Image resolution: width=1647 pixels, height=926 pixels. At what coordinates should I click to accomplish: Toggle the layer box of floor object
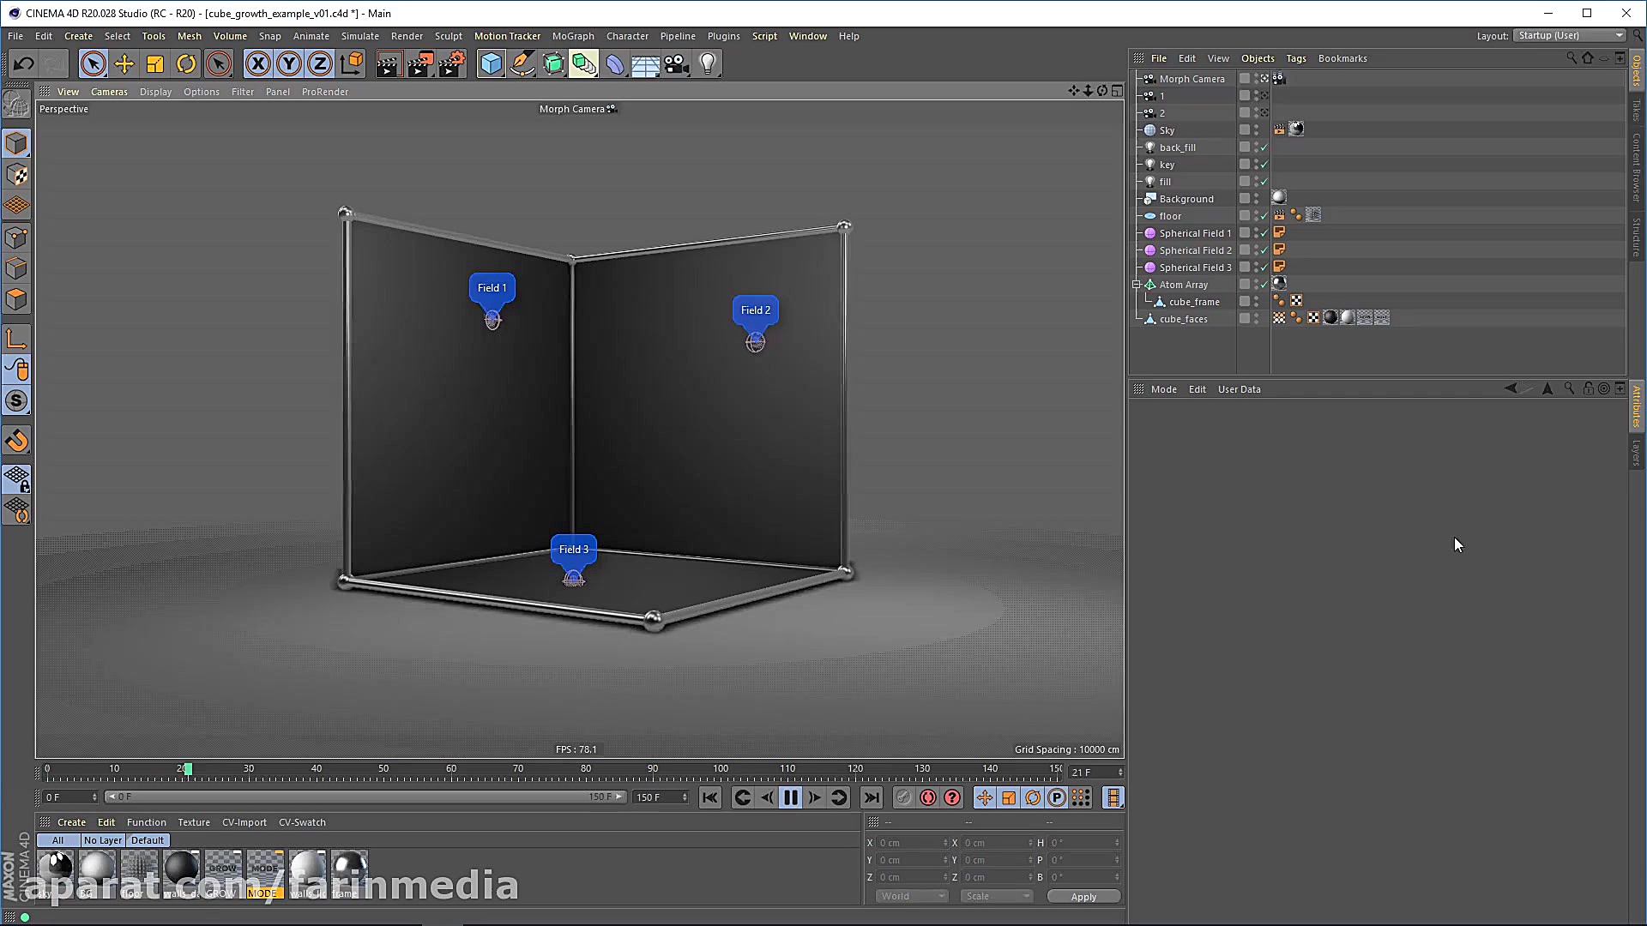(1244, 216)
